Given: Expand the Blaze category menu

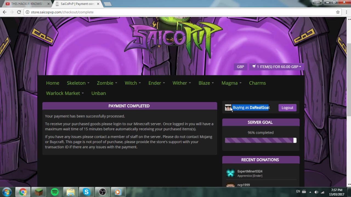Looking at the screenshot, I should coord(206,83).
